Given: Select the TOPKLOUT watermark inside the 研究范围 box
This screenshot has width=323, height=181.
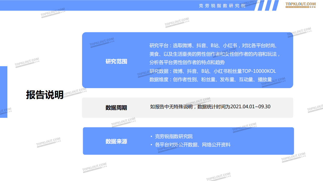Looking at the screenshot, I should click(102, 42).
